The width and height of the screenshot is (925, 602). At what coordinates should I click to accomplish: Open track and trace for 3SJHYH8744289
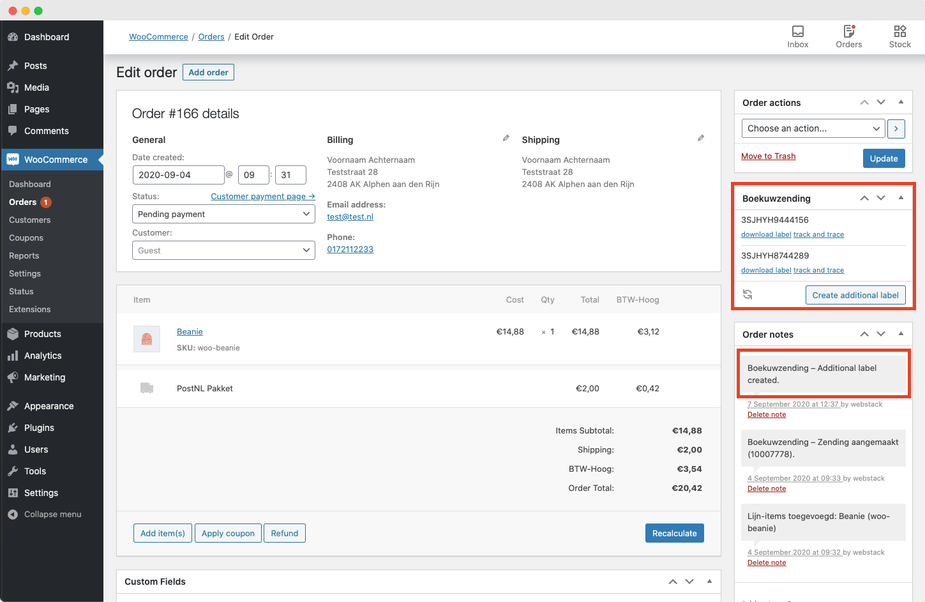818,270
